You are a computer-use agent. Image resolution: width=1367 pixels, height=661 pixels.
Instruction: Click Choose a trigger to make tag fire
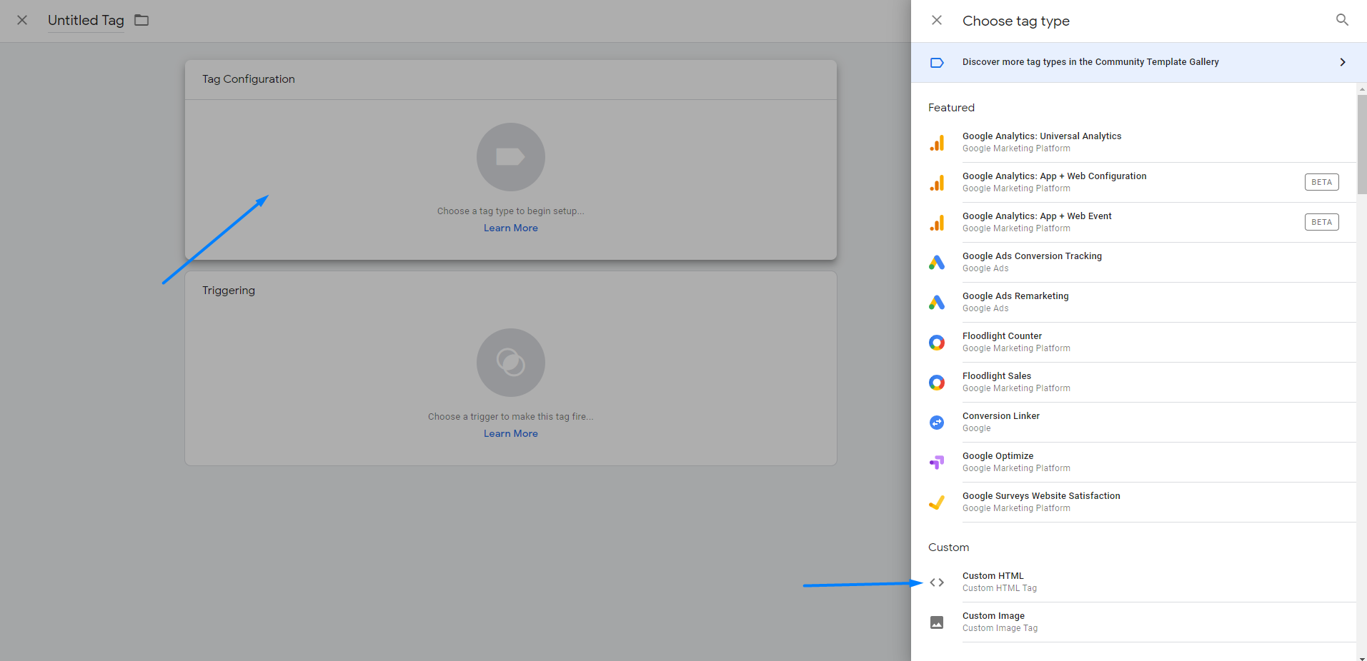click(511, 417)
